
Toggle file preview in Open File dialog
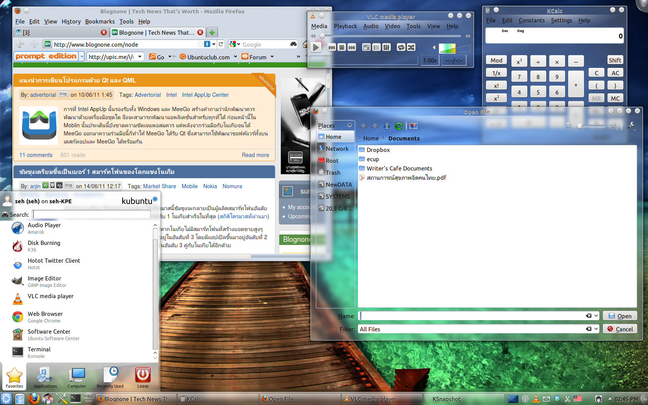click(413, 126)
